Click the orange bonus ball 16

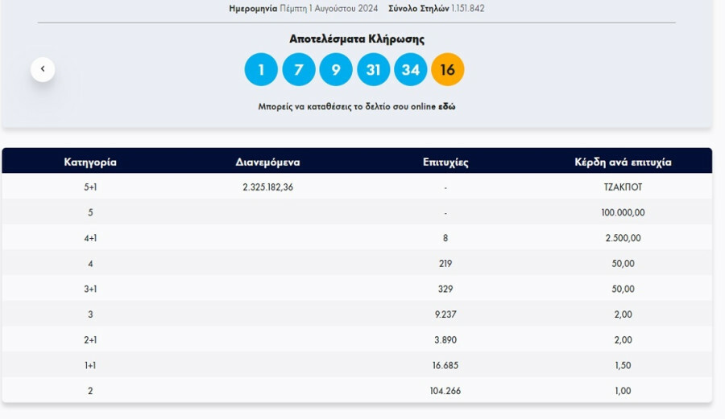pyautogui.click(x=448, y=70)
